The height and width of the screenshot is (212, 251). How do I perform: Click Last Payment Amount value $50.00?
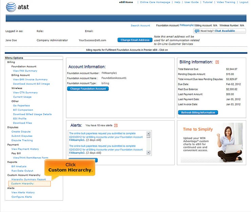[230, 94]
